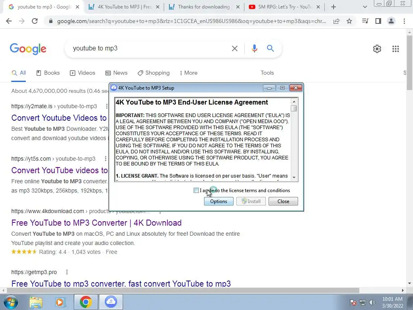Reload the Google search page
Screen dimensions: 413x310
[x=35, y=21]
